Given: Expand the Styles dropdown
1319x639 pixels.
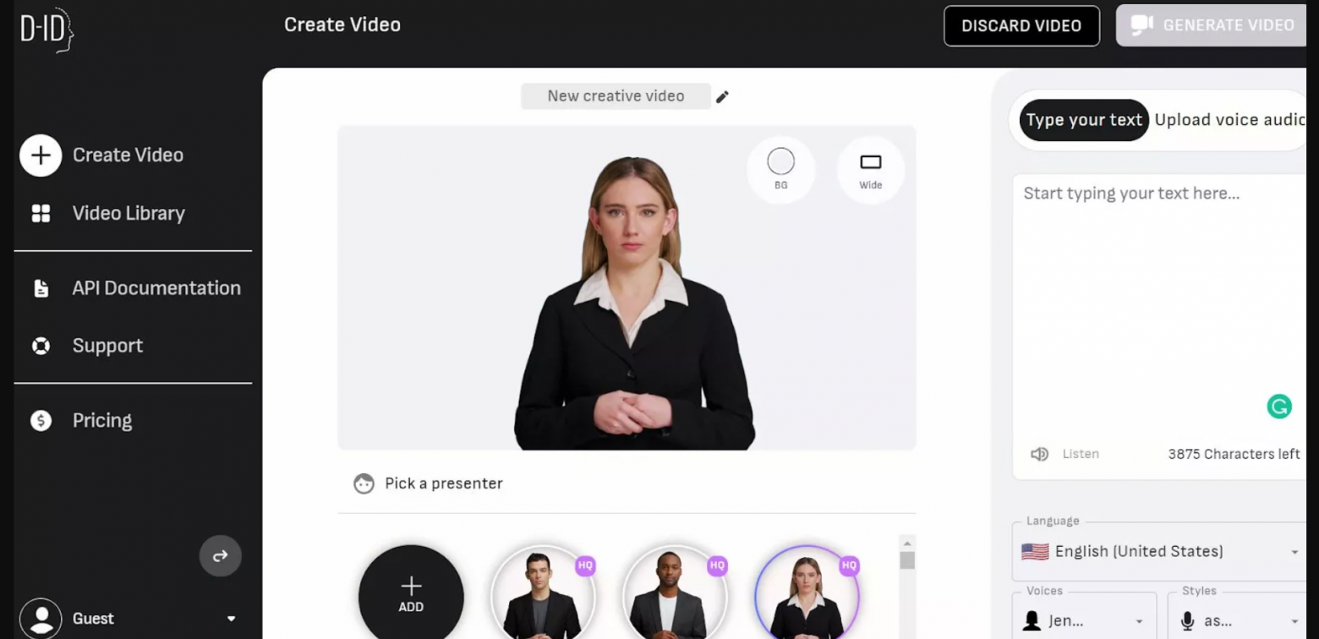Looking at the screenshot, I should click(1238, 621).
